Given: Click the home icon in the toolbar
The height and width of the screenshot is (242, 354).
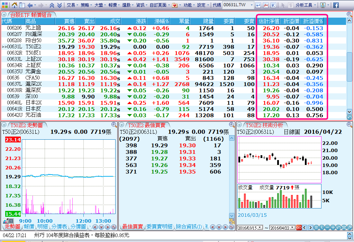Looking at the screenshot, I should tap(15, 5).
